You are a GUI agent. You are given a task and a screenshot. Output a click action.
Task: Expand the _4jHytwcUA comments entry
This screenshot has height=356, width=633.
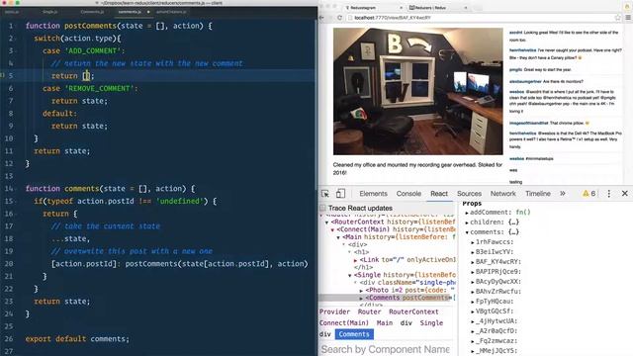[x=473, y=321]
